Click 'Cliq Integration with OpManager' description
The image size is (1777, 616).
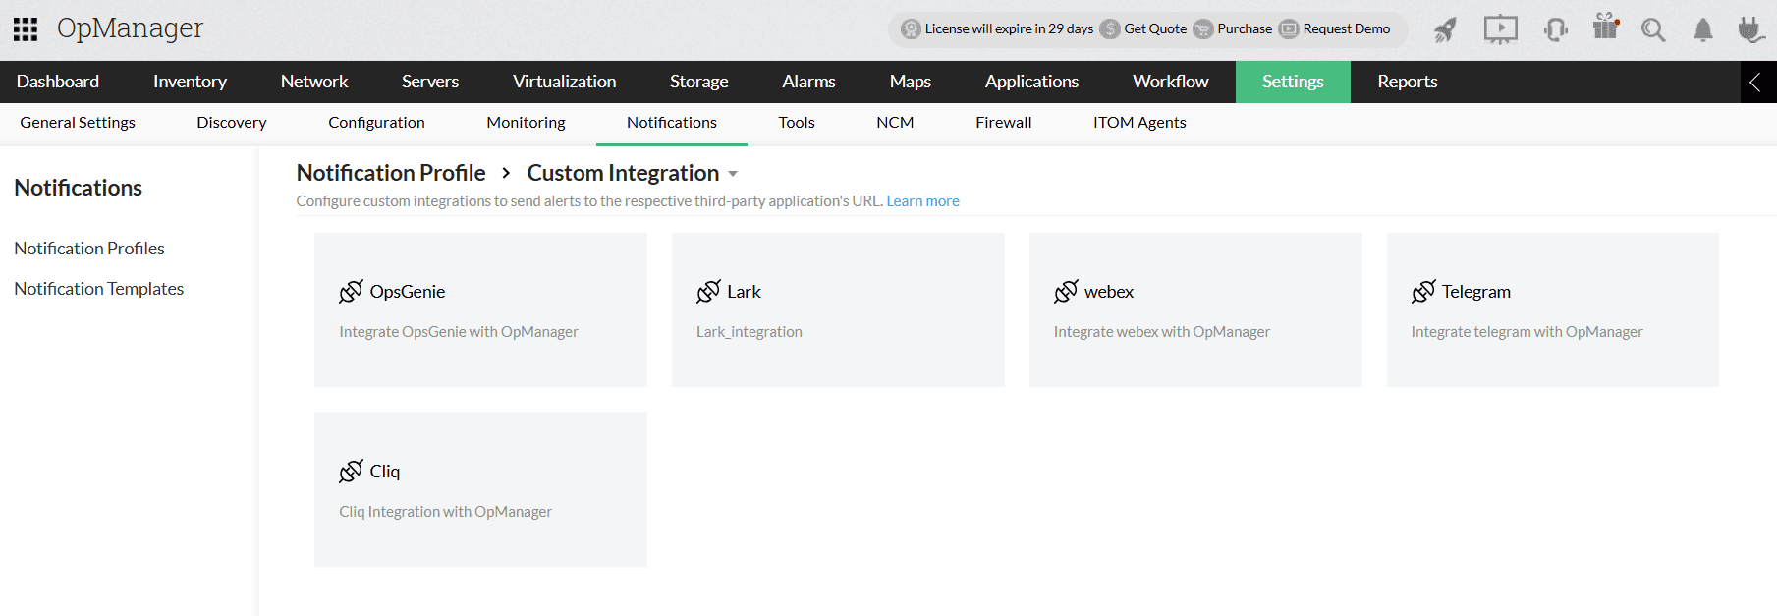pos(445,512)
